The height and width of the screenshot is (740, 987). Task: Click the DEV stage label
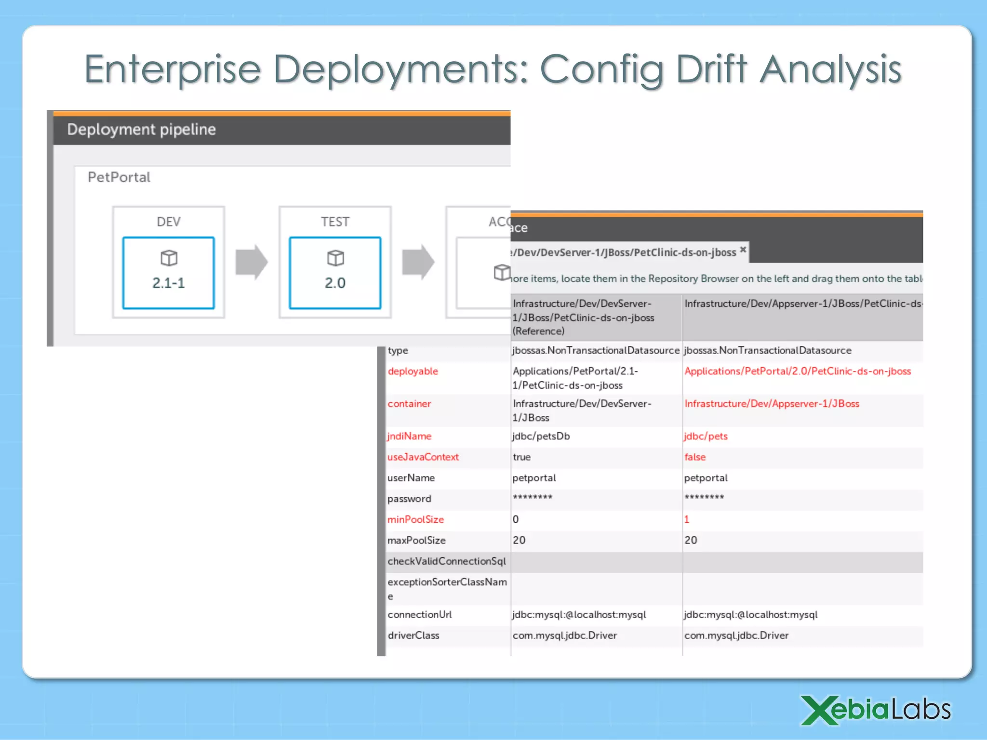click(168, 222)
